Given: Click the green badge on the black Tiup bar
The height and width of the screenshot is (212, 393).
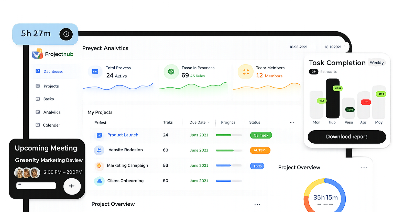Looking at the screenshot, I should tap(337, 88).
